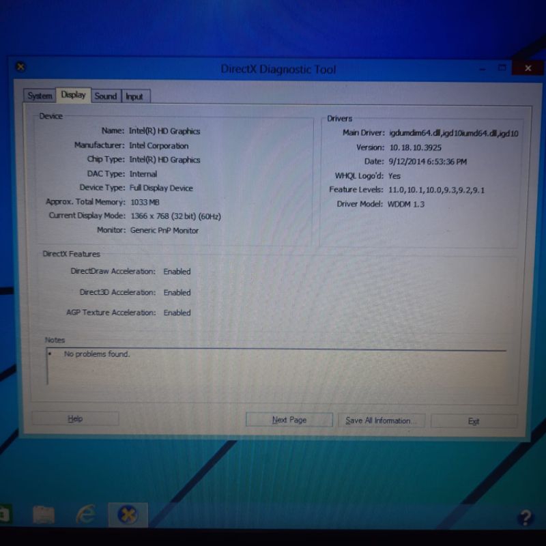The width and height of the screenshot is (546, 546).
Task: Click the DirectX Diagnostic taskbar icon
Action: [x=128, y=515]
